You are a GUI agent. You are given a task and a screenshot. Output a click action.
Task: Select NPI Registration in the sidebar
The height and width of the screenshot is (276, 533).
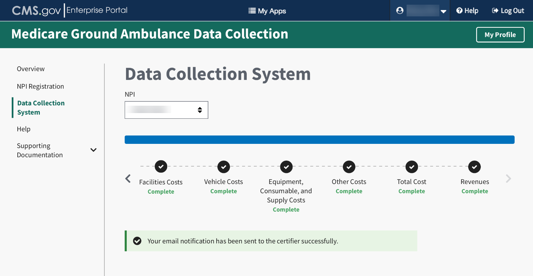[40, 86]
